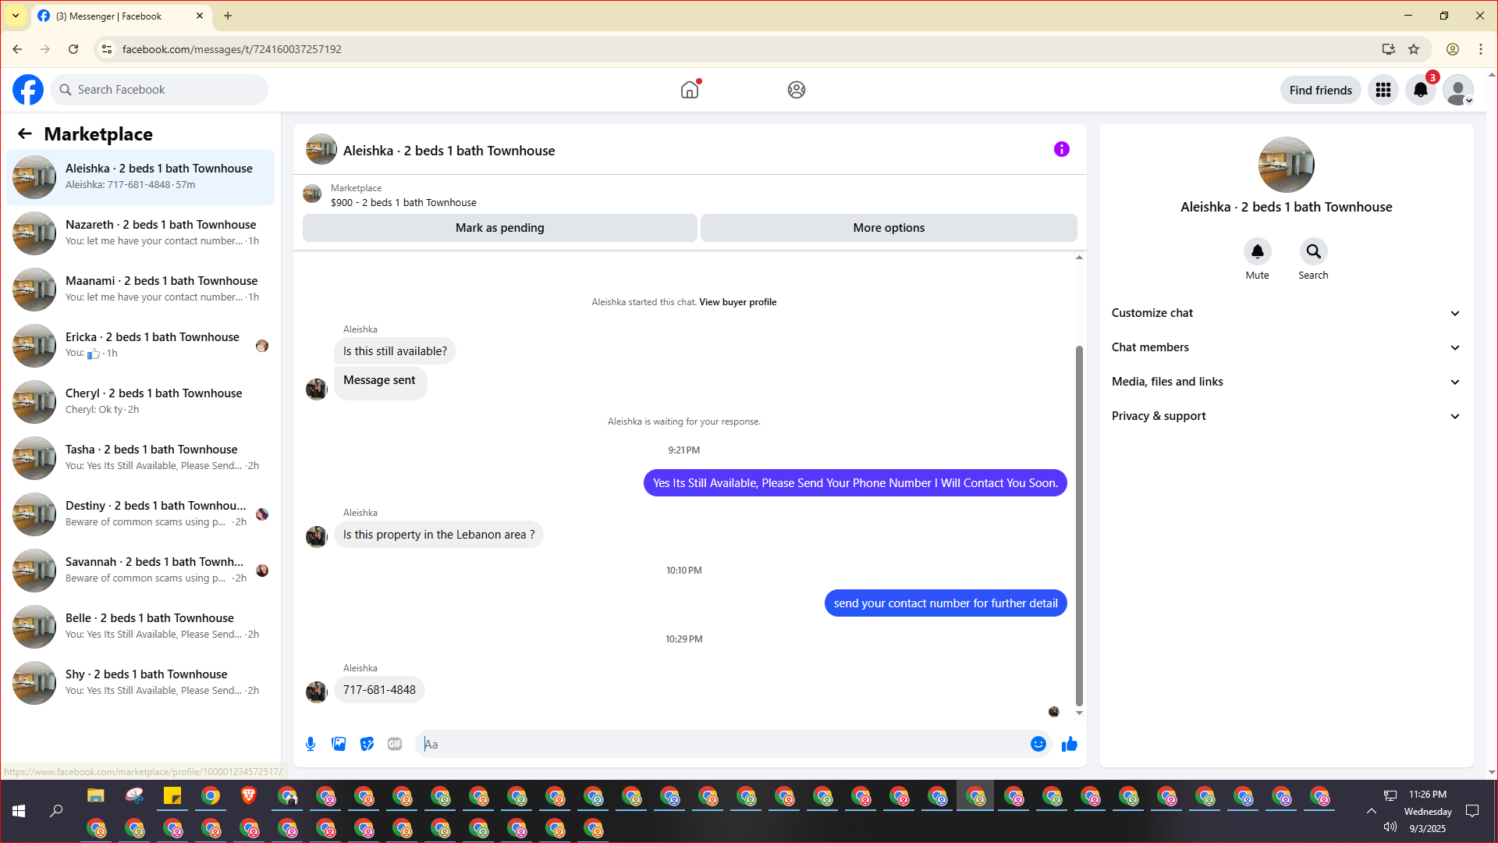Open Ericka's townhouse conversation
Screen dimensions: 1498x843
point(140,345)
